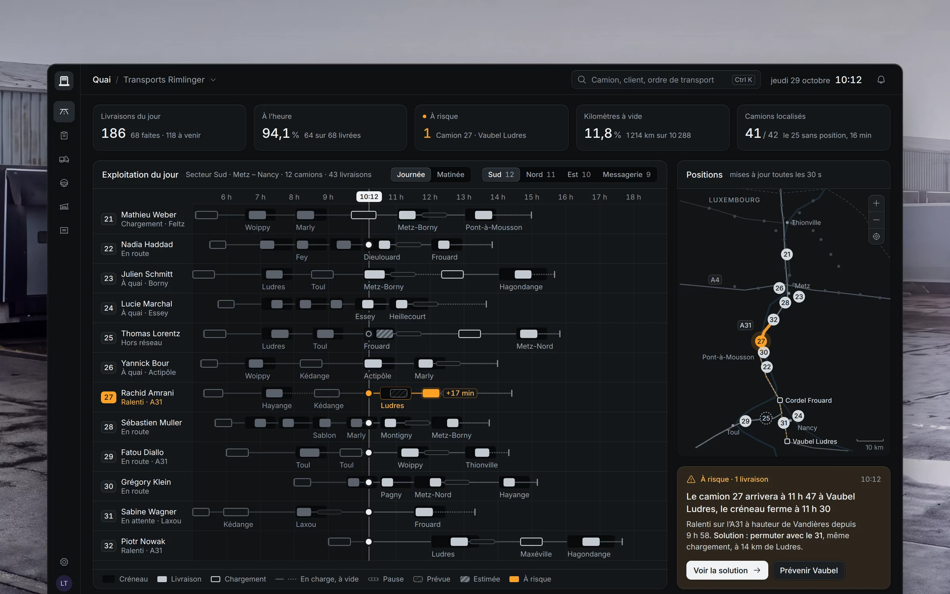
Task: Click the Quai breadcrumb link
Action: 102,80
